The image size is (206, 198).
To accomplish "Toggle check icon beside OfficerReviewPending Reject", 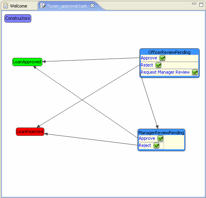I will click(158, 65).
